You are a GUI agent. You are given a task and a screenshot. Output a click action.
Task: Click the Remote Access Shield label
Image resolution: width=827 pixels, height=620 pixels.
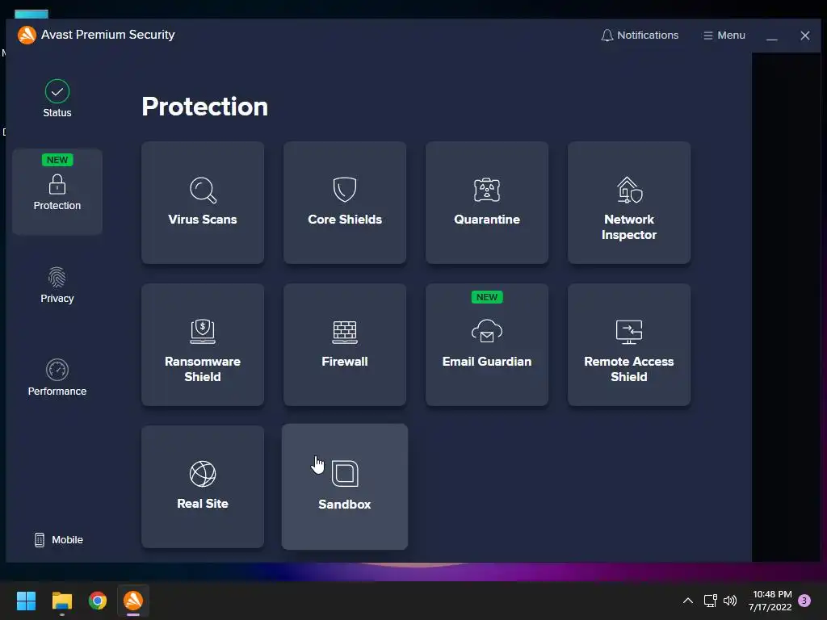629,369
